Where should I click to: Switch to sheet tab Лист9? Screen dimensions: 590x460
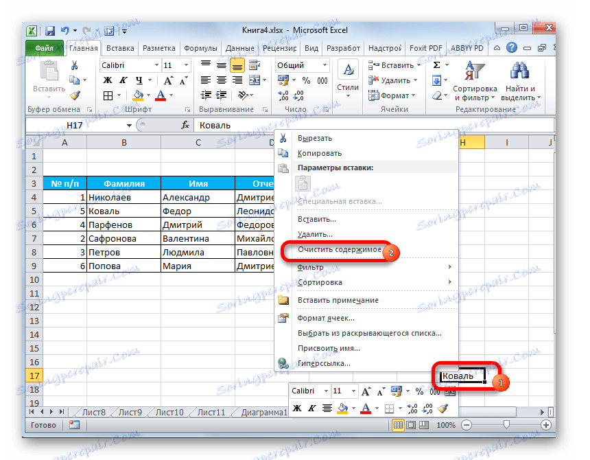[130, 413]
